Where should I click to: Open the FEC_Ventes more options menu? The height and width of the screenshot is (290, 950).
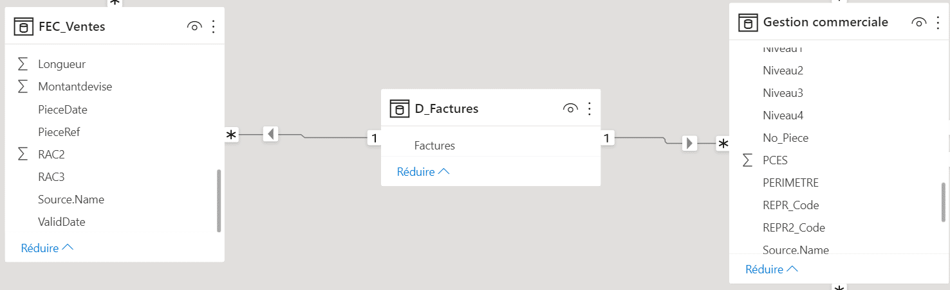click(x=213, y=26)
